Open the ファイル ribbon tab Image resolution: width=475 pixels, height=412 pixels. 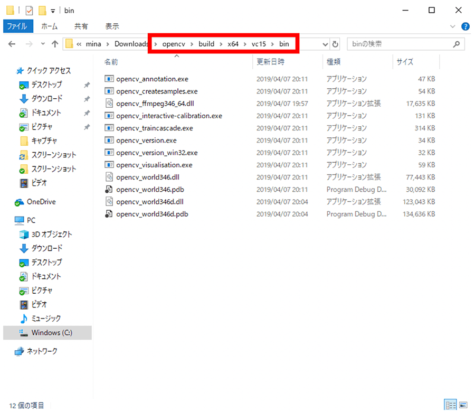coord(18,26)
